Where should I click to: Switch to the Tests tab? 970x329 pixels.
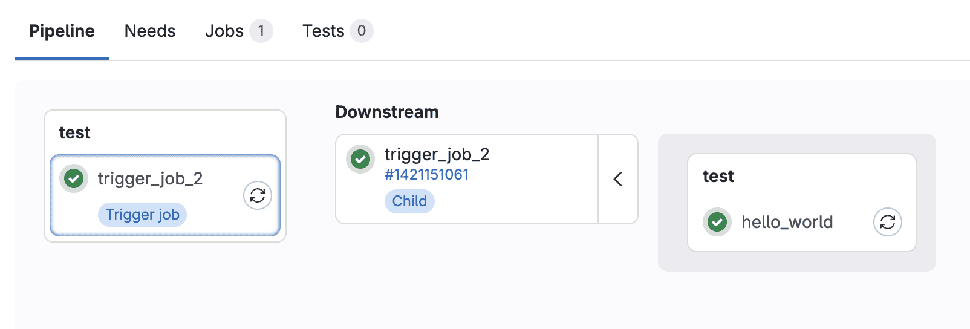(x=324, y=31)
